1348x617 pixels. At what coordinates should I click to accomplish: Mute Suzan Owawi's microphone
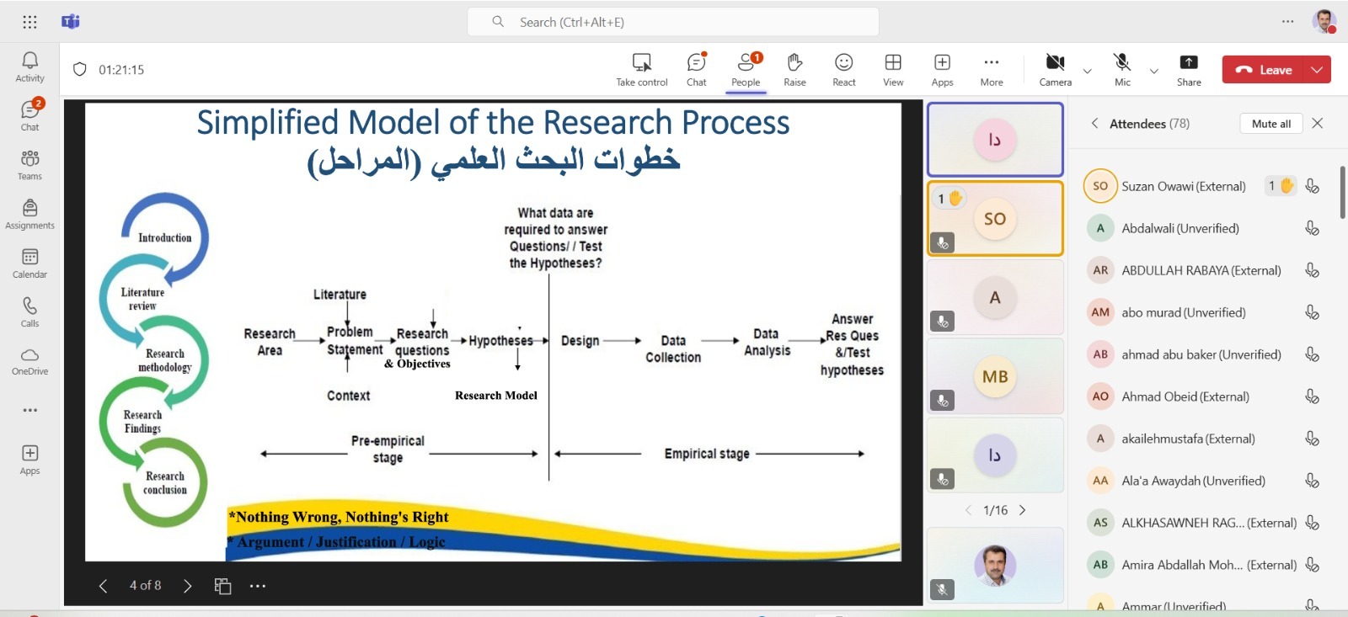tap(1312, 186)
